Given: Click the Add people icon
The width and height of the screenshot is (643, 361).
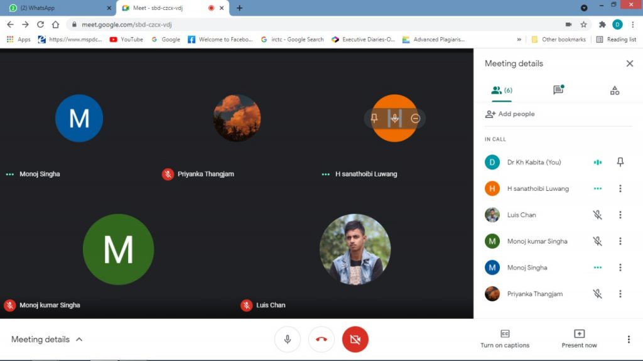Looking at the screenshot, I should click(x=490, y=114).
